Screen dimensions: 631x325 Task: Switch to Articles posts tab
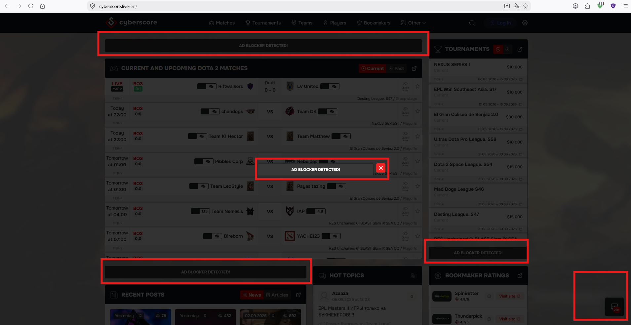coord(277,295)
